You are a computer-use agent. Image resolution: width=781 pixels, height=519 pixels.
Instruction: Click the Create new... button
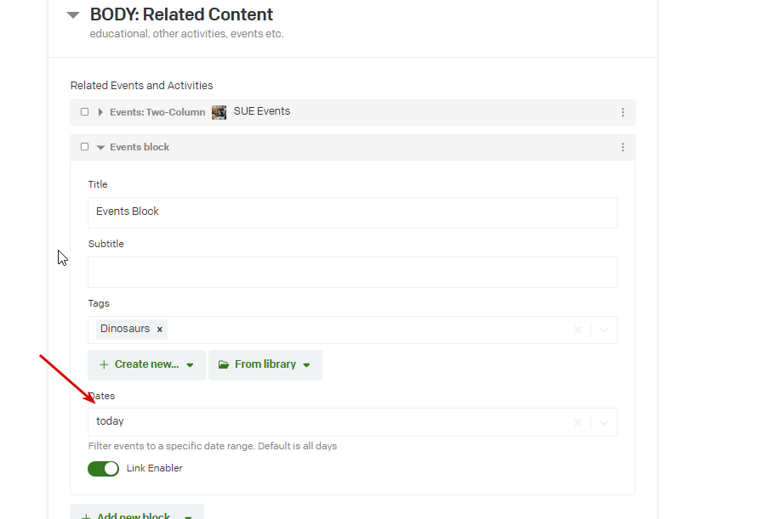click(146, 364)
